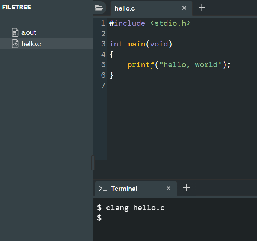Image resolution: width=257 pixels, height=241 pixels.
Task: Click the a.out binary file icon
Action: (x=15, y=32)
